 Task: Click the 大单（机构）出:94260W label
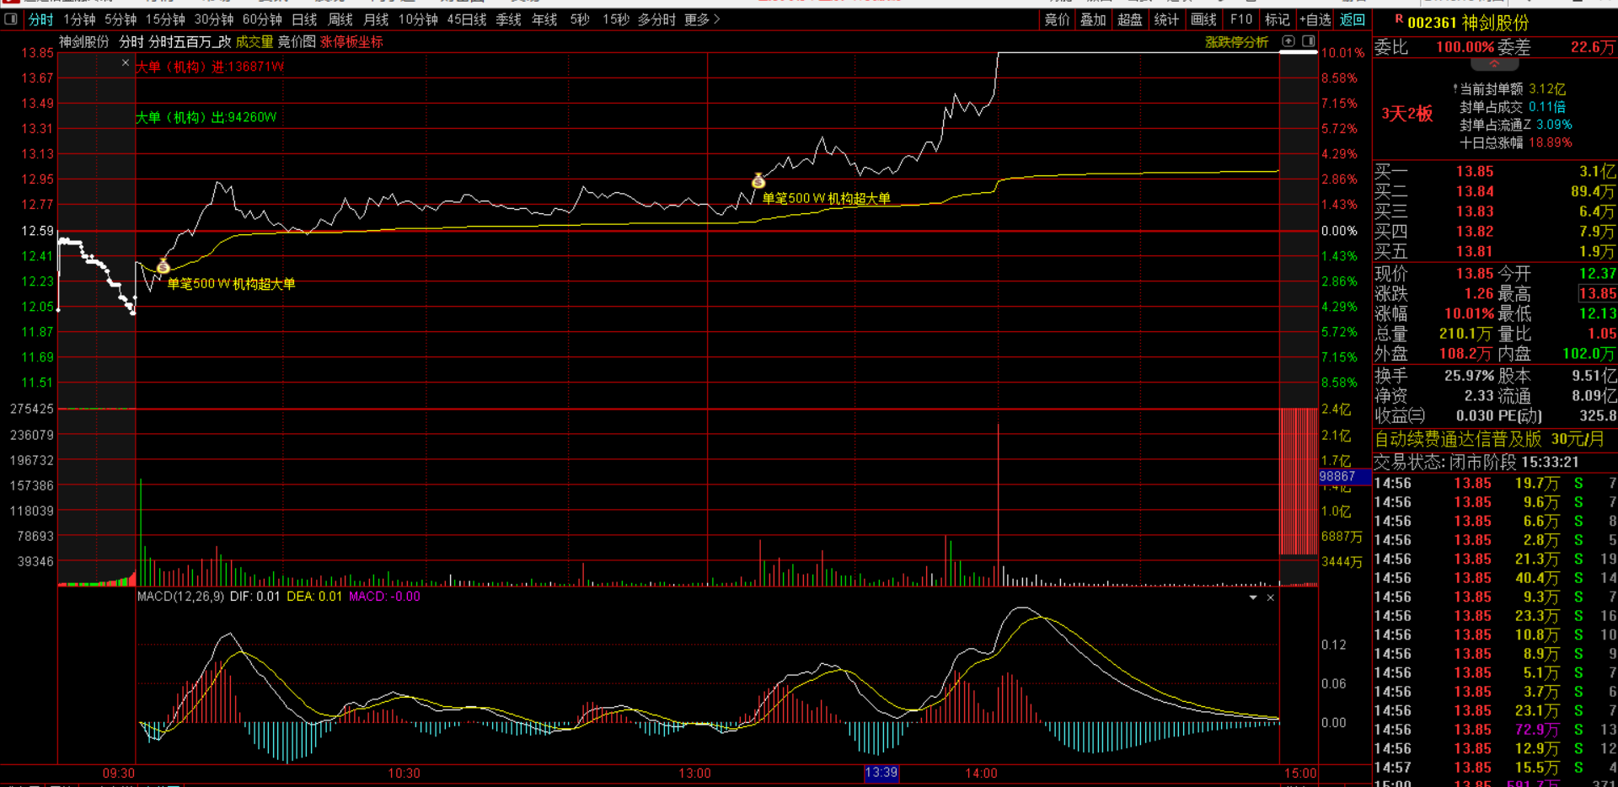point(206,117)
